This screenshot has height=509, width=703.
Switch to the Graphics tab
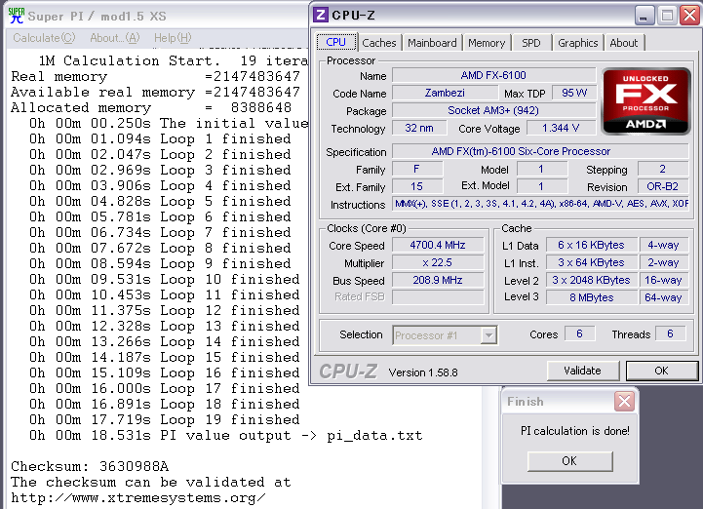[x=577, y=43]
